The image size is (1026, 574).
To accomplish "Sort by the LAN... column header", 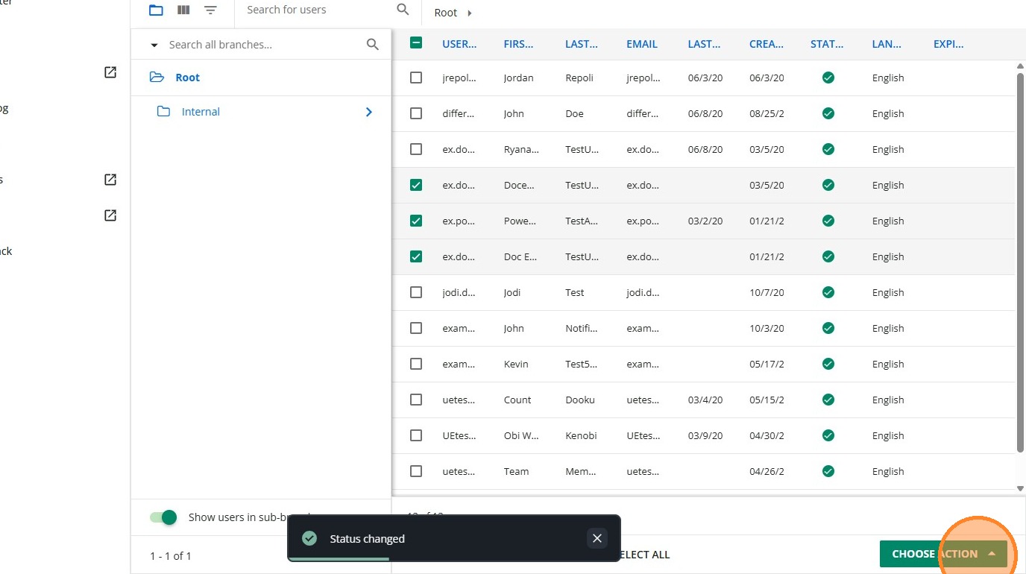I will tap(887, 44).
